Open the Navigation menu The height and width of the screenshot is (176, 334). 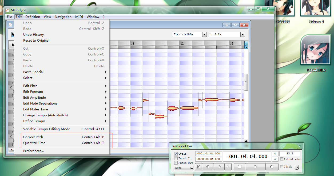[63, 17]
